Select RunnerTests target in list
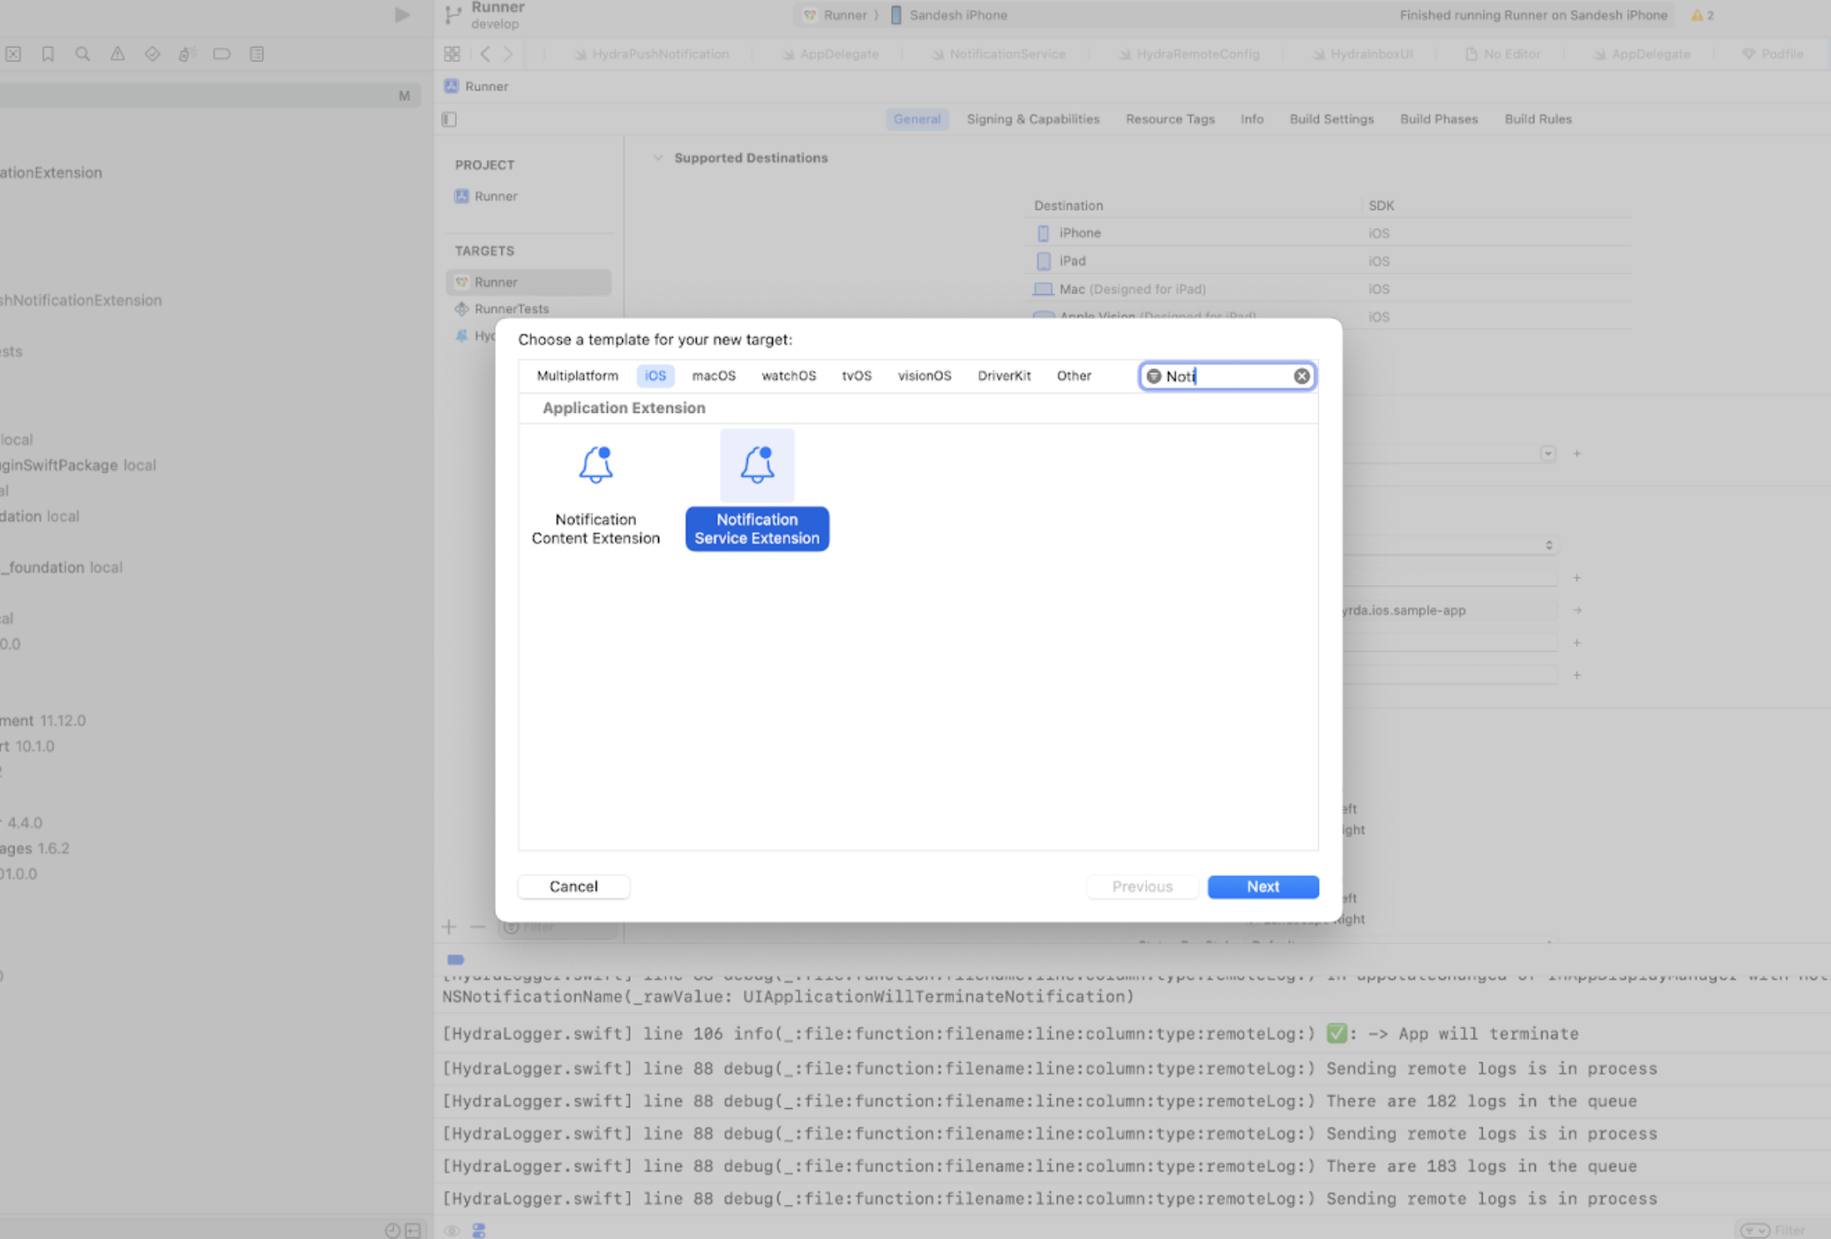Viewport: 1831px width, 1239px height. 511,309
